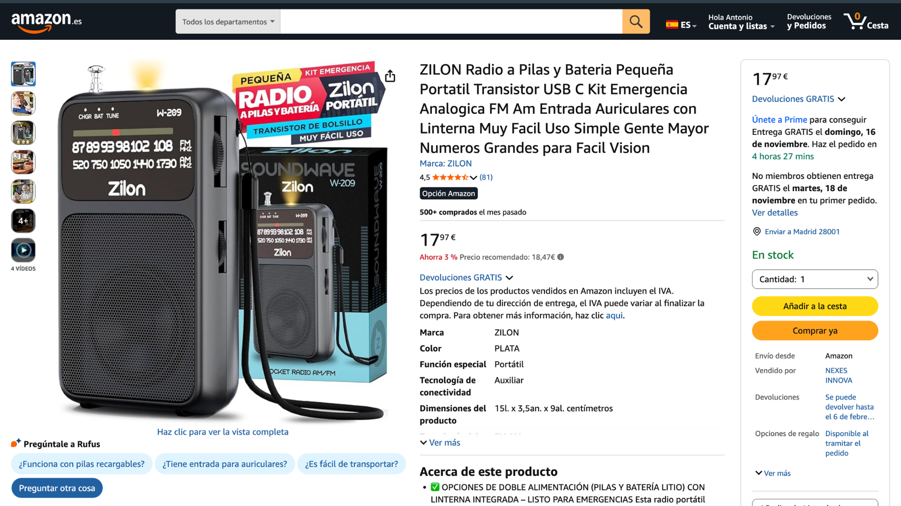
Task: Open Devoluciones y Pedidos
Action: click(x=809, y=22)
